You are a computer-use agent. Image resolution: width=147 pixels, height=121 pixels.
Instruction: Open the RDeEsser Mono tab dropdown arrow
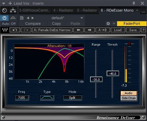137,10
